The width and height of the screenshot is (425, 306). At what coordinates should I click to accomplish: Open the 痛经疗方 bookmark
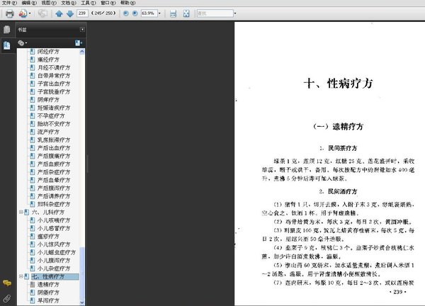[48, 59]
